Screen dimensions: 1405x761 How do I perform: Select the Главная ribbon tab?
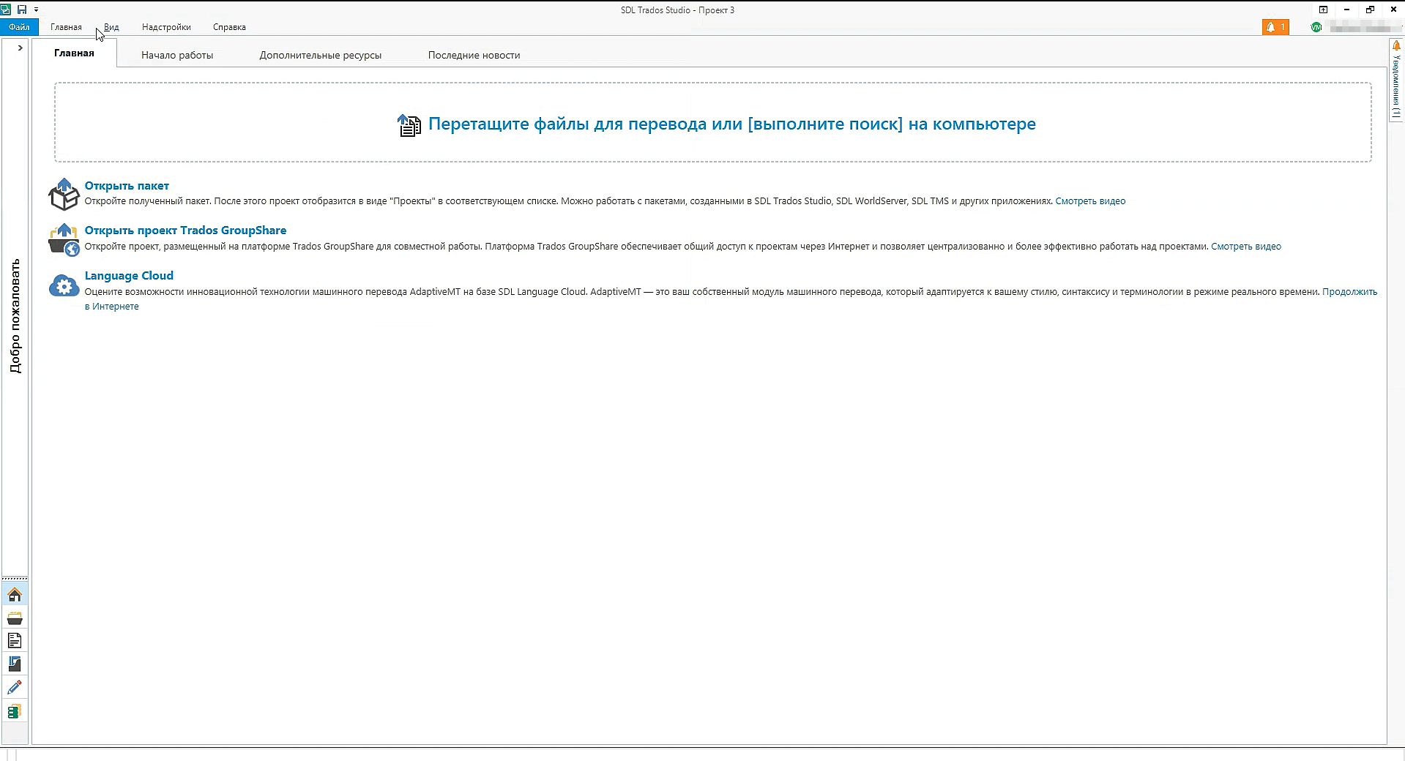[x=66, y=27]
